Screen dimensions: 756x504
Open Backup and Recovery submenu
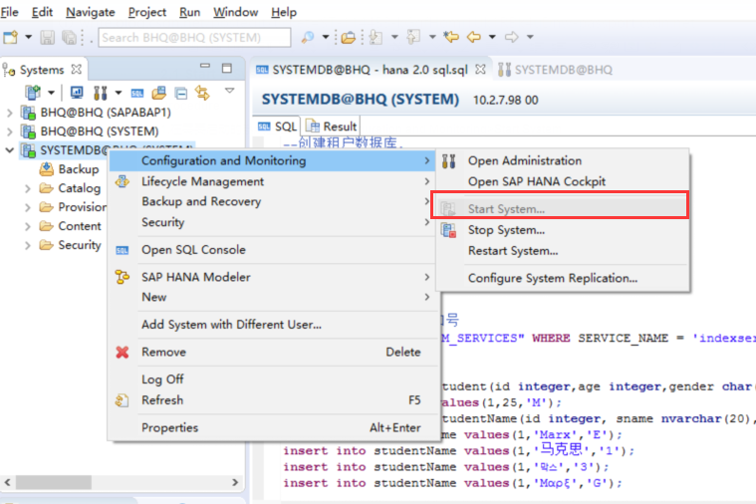point(272,201)
